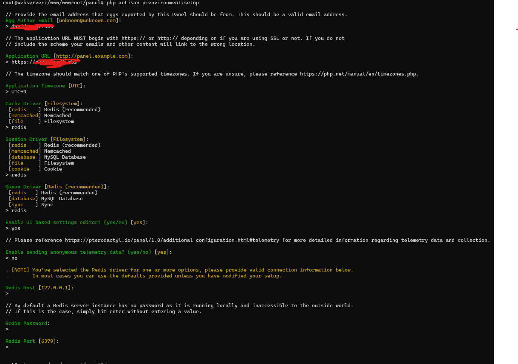
Task: Select the database option under Queue Driver
Action: pyautogui.click(x=23, y=199)
